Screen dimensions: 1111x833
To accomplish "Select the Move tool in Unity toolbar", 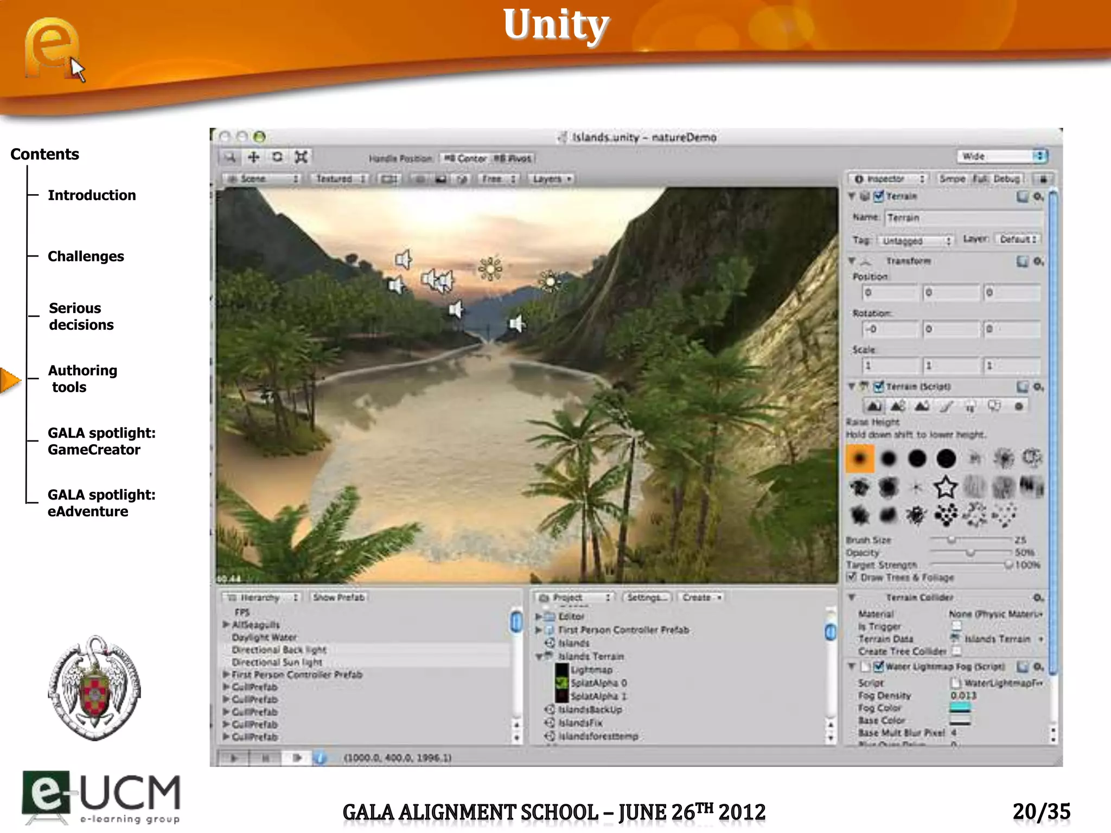I will (253, 157).
